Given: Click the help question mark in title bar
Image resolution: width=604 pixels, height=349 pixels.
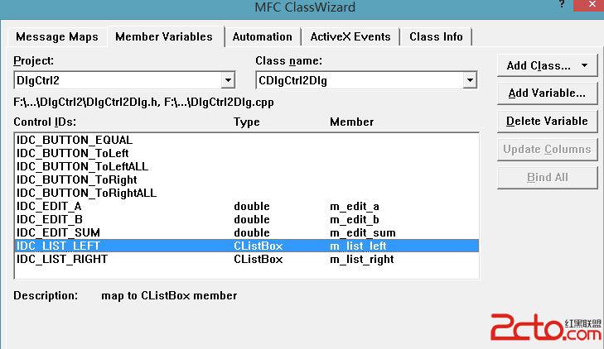Looking at the screenshot, I should pos(562,5).
